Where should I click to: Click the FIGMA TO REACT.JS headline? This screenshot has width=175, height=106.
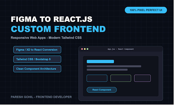[x=51, y=19]
